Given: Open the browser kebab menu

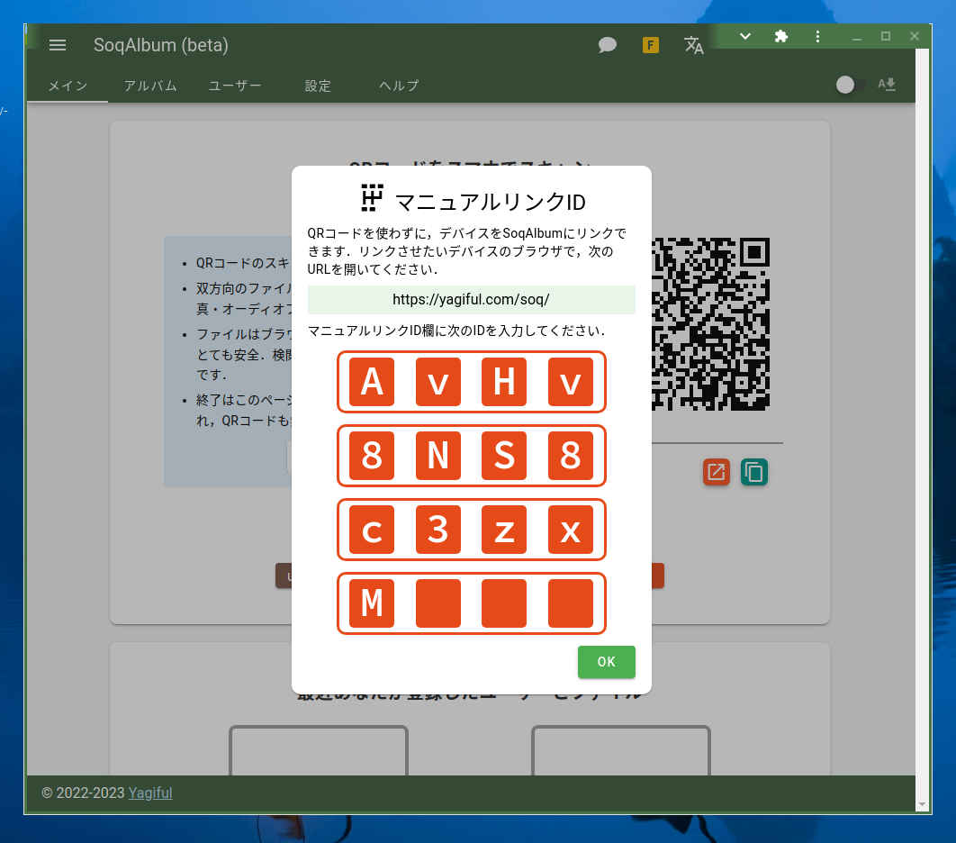Looking at the screenshot, I should click(x=817, y=37).
